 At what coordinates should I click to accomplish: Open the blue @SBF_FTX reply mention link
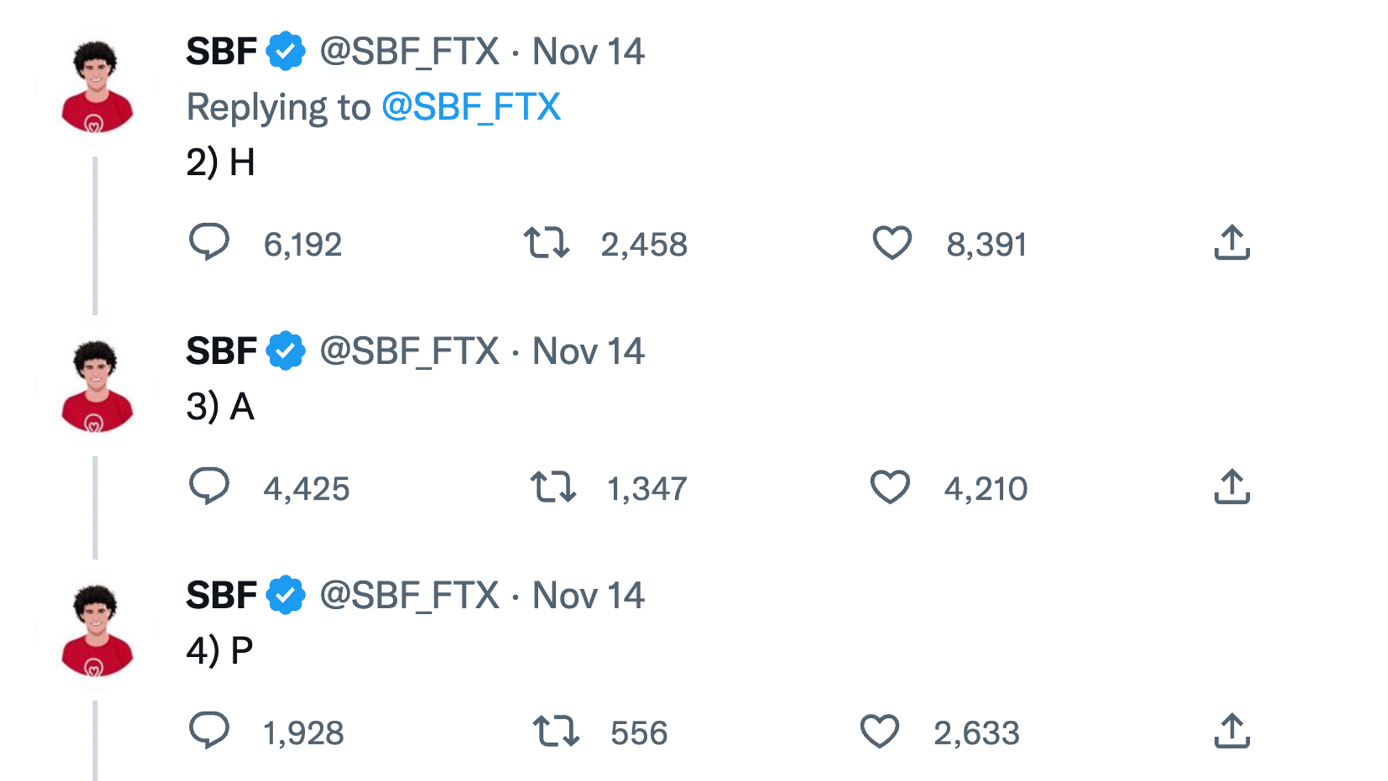coord(471,107)
